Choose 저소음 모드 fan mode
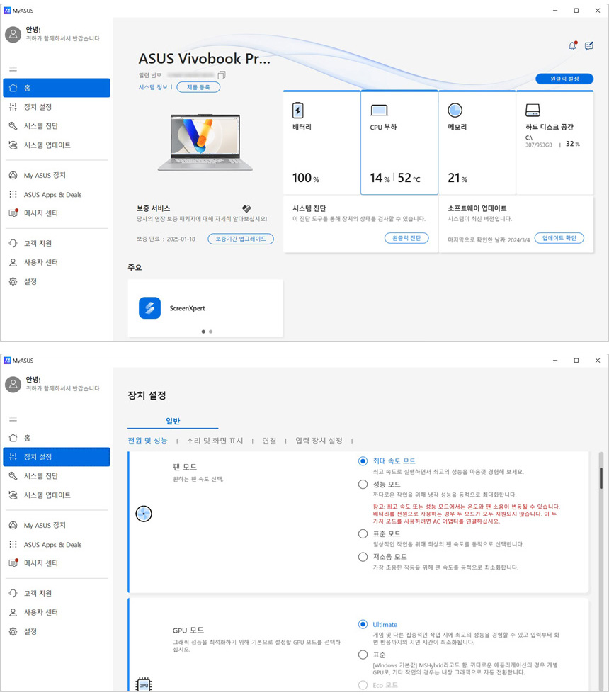609x695 pixels. 363,557
